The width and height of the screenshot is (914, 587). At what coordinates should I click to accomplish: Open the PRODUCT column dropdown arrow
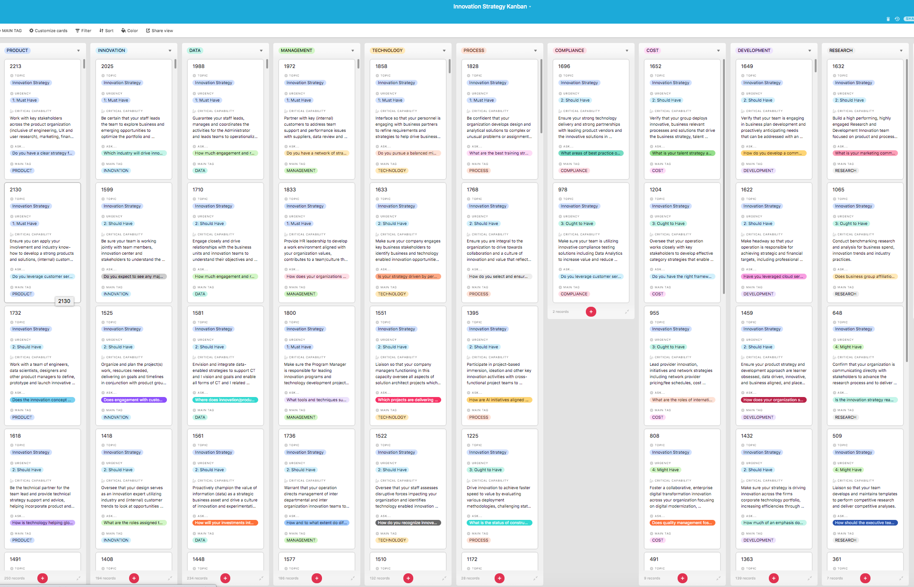point(78,51)
